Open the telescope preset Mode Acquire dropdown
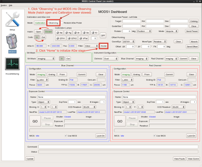The image size is (202, 167). [172, 31]
